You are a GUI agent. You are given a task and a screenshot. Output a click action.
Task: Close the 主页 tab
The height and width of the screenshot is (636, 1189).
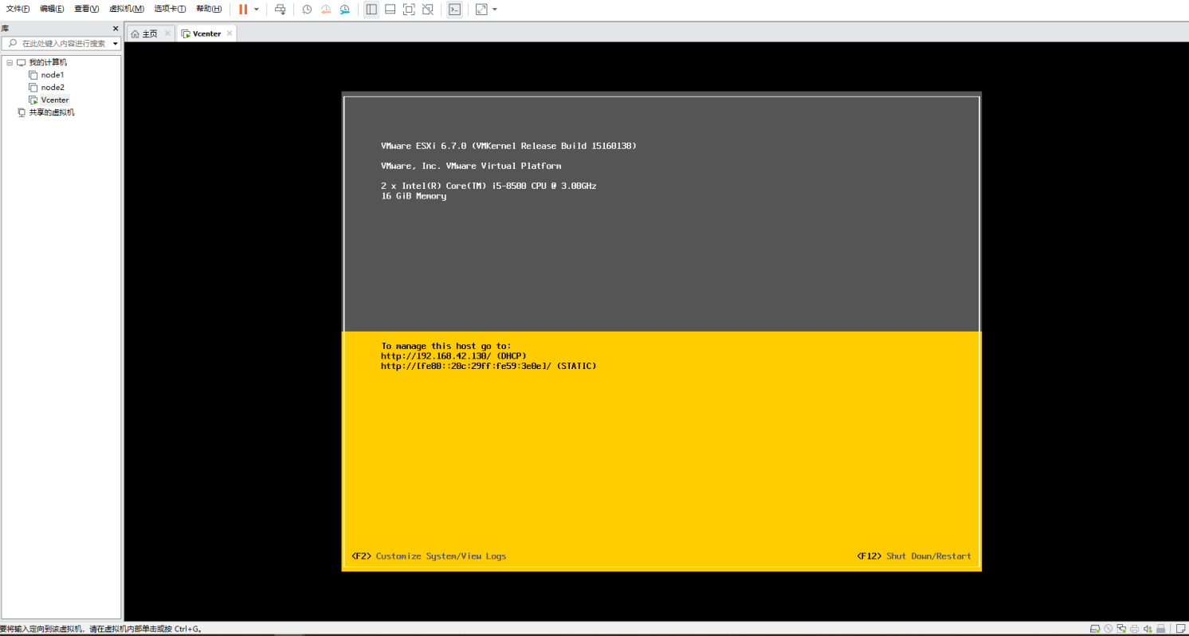167,33
